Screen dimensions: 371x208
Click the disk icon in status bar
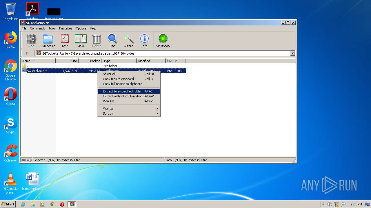pos(24,160)
